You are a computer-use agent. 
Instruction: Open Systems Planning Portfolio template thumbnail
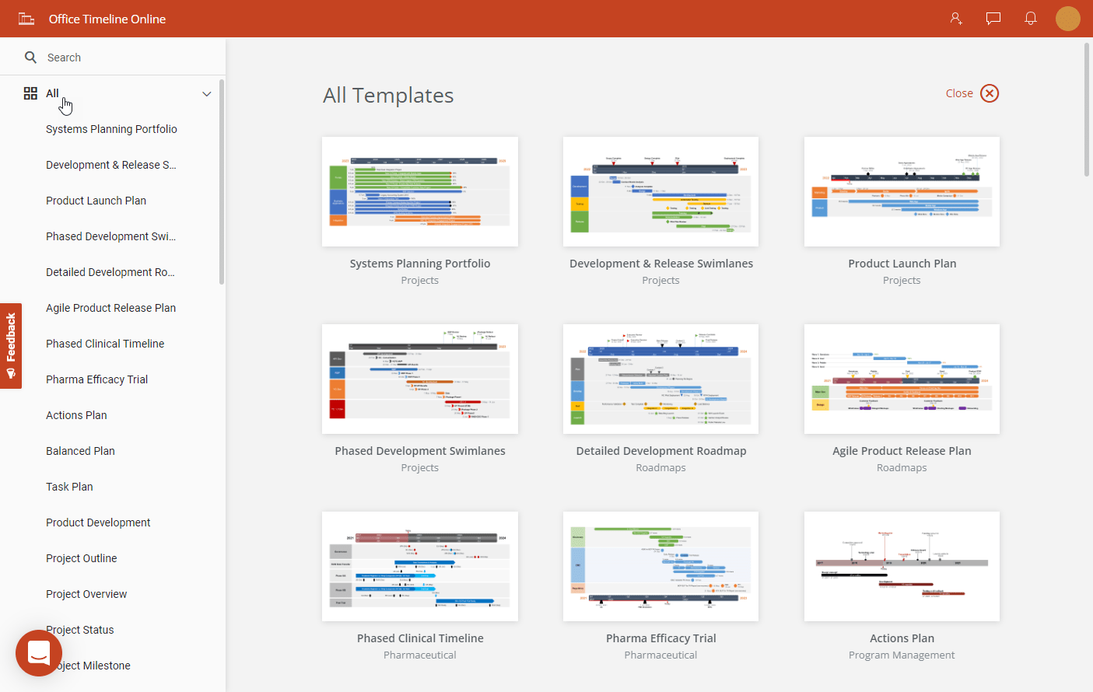(420, 192)
